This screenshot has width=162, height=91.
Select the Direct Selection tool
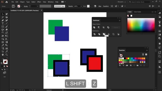click(x=7, y=14)
